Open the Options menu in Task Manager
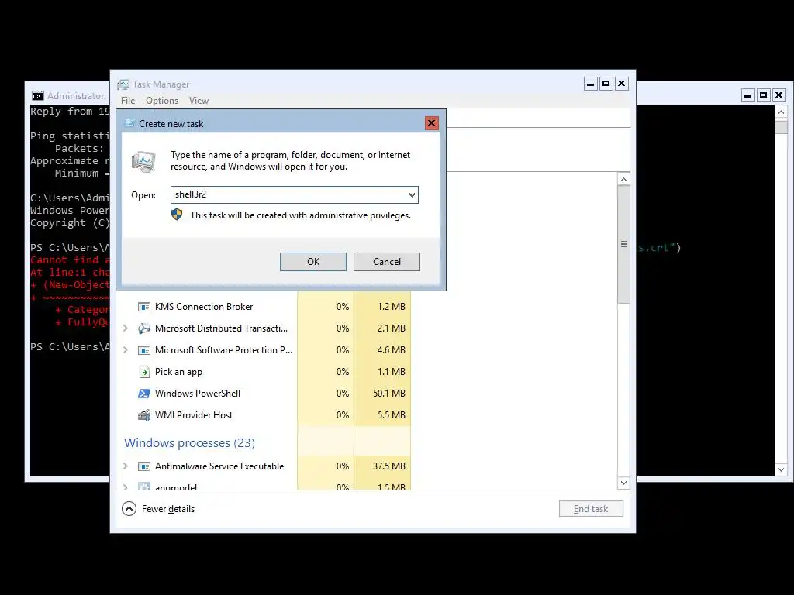The image size is (794, 595). (x=162, y=101)
